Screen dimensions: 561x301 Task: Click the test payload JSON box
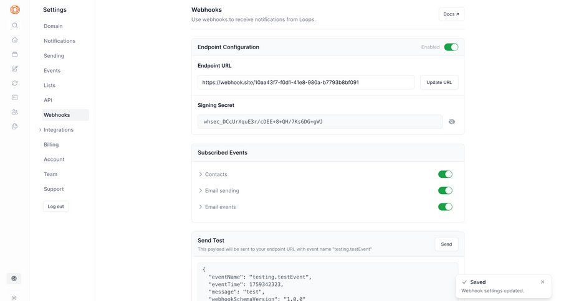(x=328, y=282)
